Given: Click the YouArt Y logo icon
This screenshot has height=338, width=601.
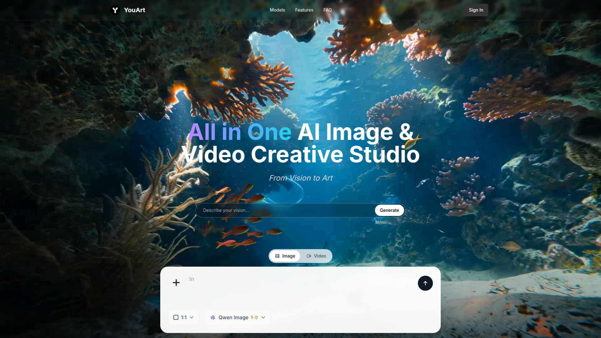Looking at the screenshot, I should pos(115,10).
